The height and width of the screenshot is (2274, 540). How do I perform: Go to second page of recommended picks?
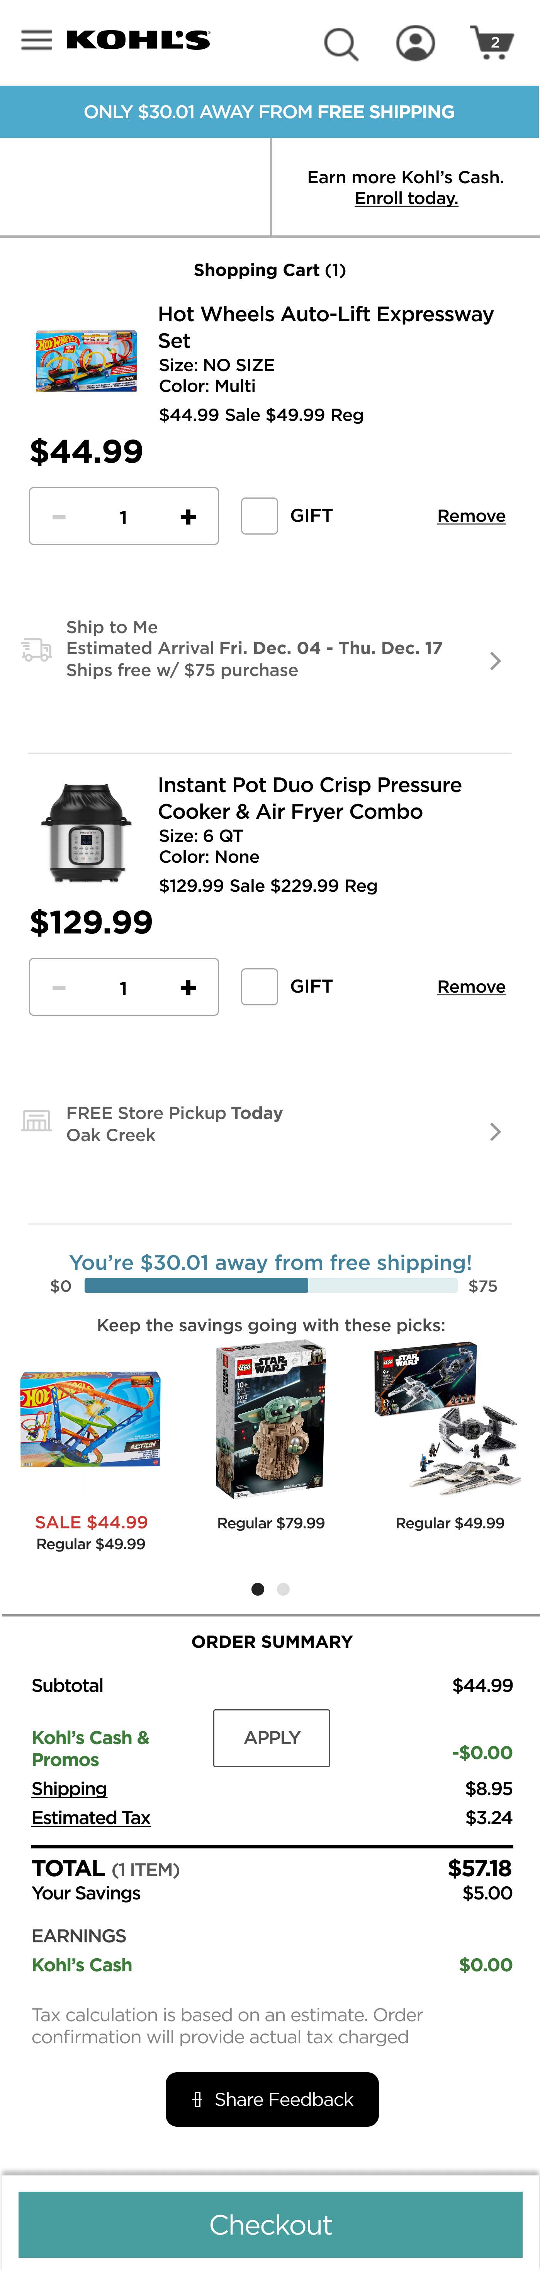point(283,1589)
